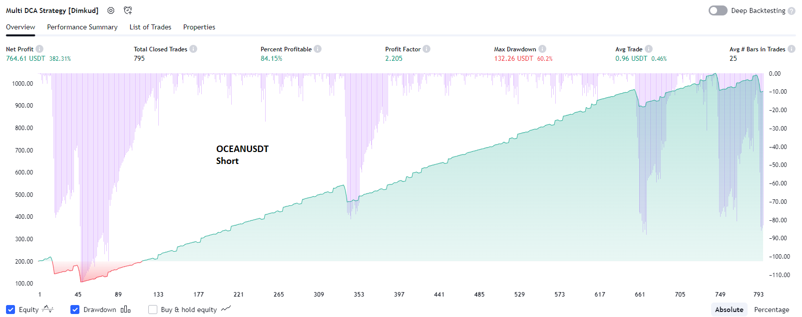The width and height of the screenshot is (802, 317).
Task: Click the Multi DCA Strategy title
Action: tap(52, 10)
